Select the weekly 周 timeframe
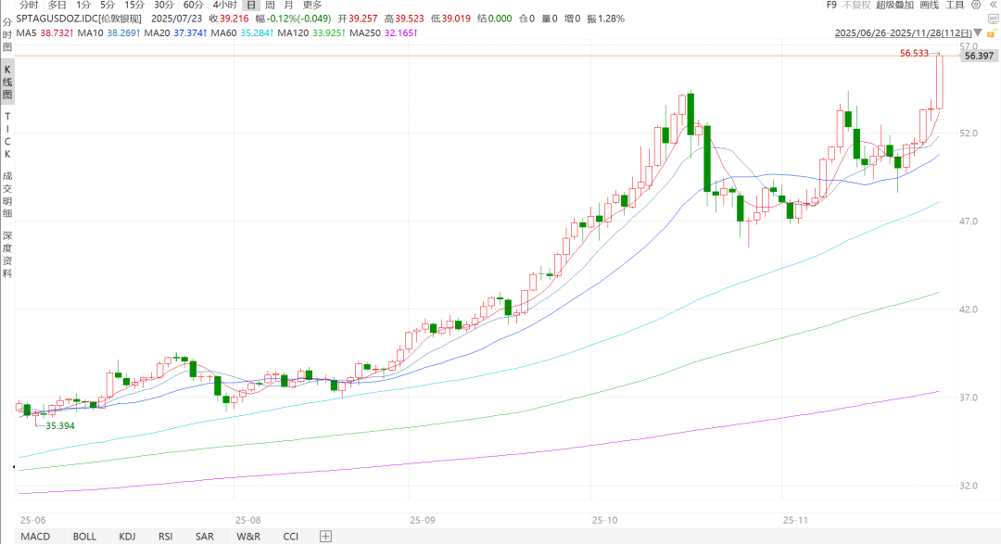Image resolution: width=1001 pixels, height=544 pixels. click(270, 6)
